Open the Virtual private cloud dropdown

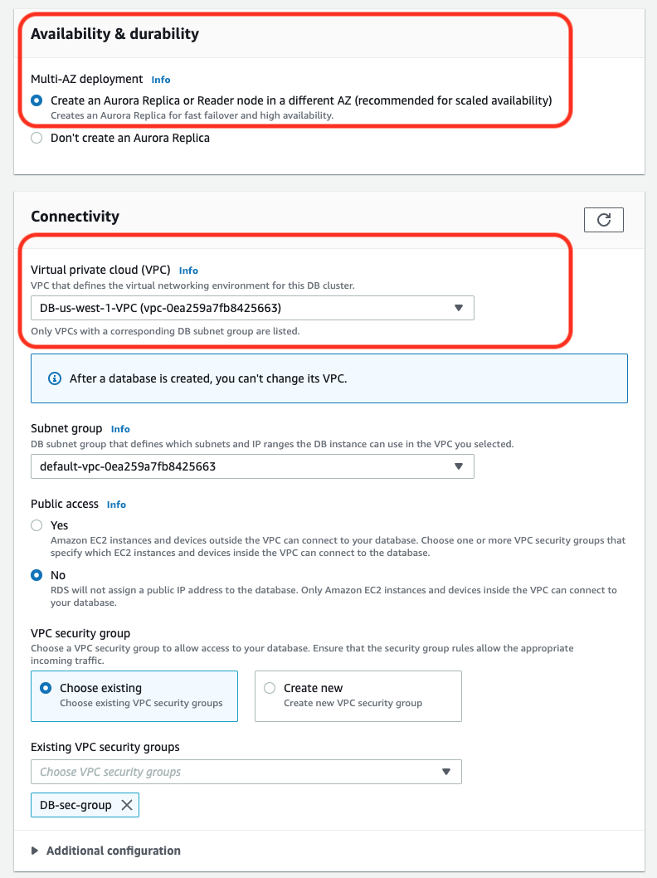tap(252, 308)
